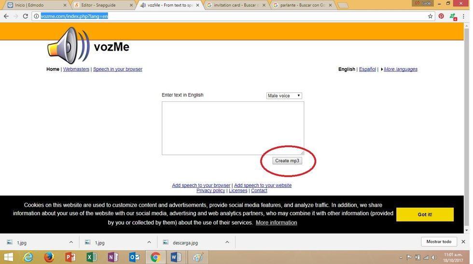The width and height of the screenshot is (473, 264).
Task: Accept cookies with the Got it! button
Action: pyautogui.click(x=424, y=214)
